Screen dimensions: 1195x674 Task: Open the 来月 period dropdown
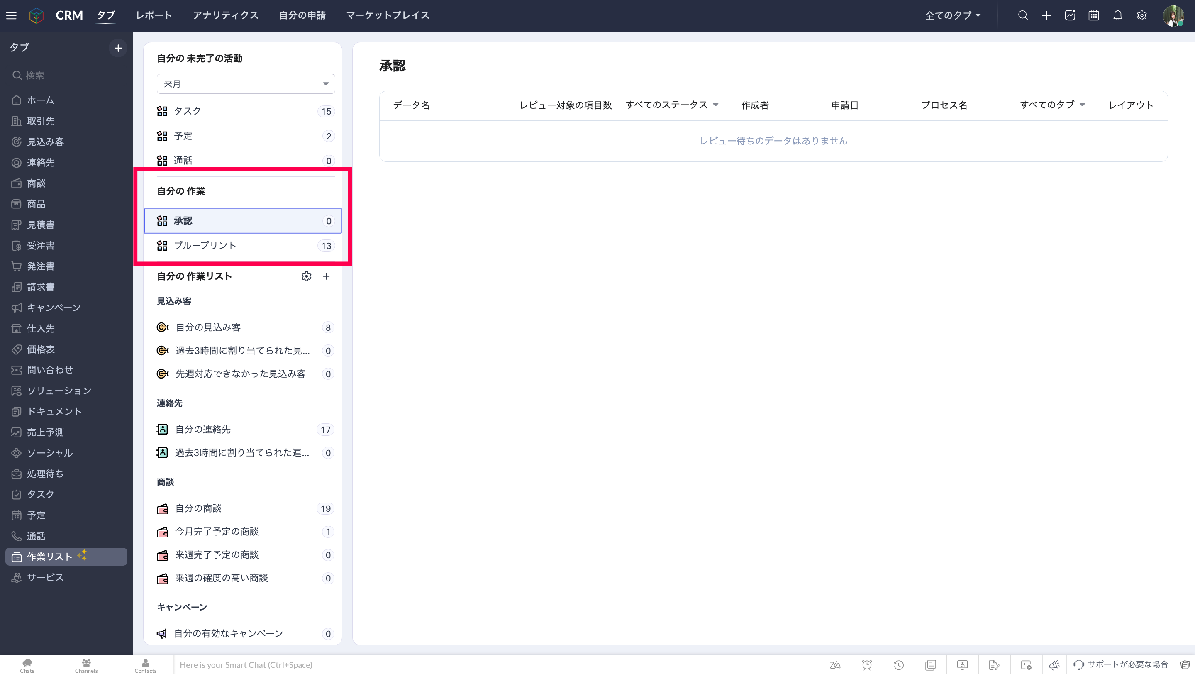coord(245,84)
